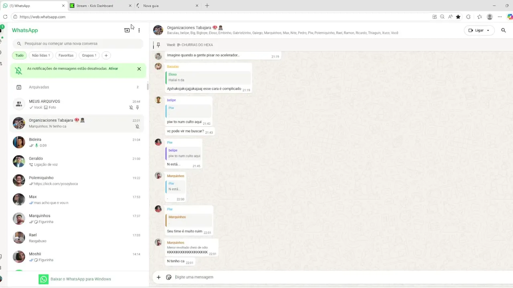Open the Max chat
Image resolution: width=513 pixels, height=288 pixels.
[78, 200]
